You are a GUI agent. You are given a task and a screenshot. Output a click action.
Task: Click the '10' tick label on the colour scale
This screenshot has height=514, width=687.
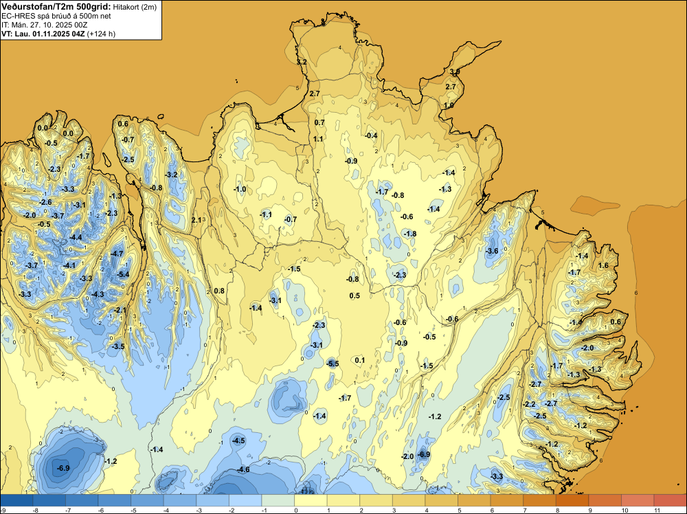(624, 510)
